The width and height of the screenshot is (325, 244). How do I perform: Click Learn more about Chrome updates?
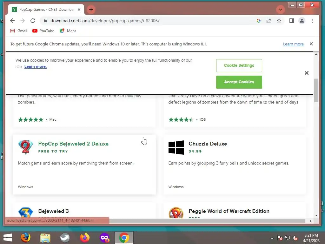(x=293, y=44)
